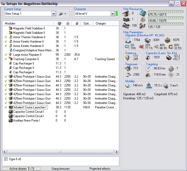Click the shield hitpoints icon showing 7764
This screenshot has width=187, height=171.
click(128, 40)
